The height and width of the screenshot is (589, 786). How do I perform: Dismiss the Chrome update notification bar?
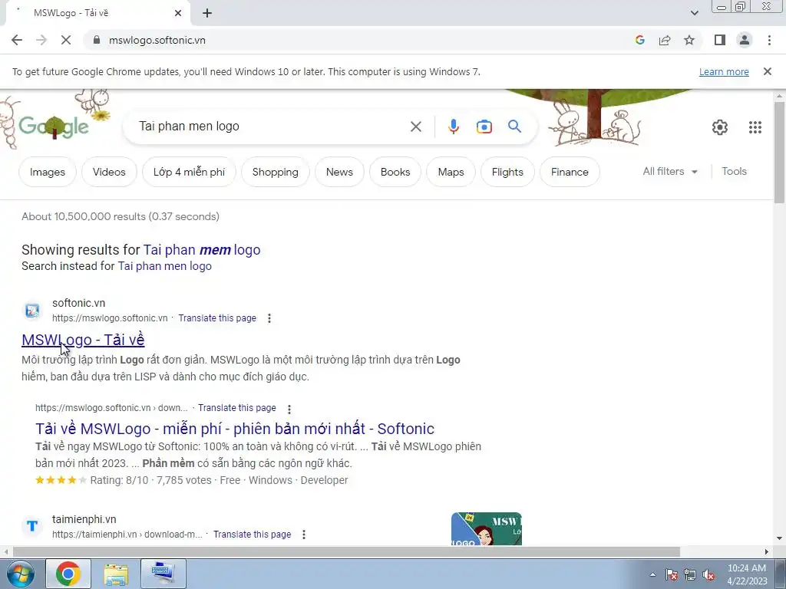(768, 71)
